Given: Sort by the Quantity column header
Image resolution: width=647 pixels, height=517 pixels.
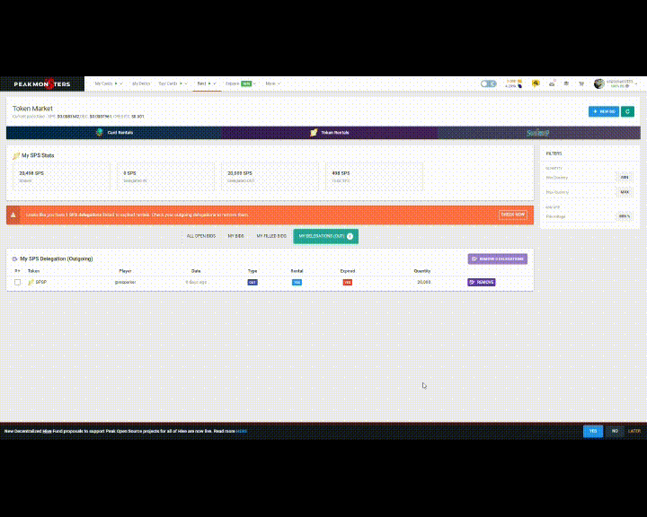Looking at the screenshot, I should tap(422, 271).
